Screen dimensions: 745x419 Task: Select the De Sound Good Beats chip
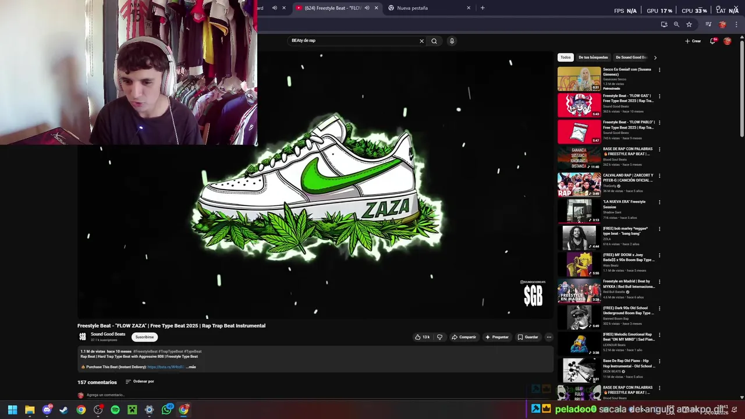pyautogui.click(x=631, y=58)
